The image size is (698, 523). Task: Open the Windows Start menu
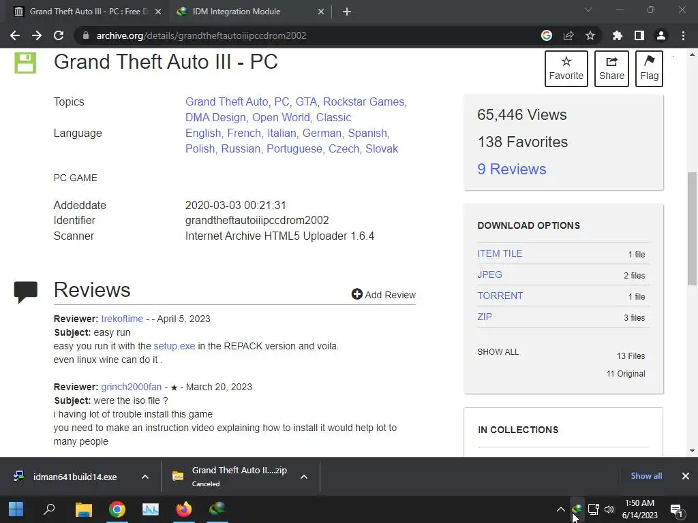[x=16, y=509]
